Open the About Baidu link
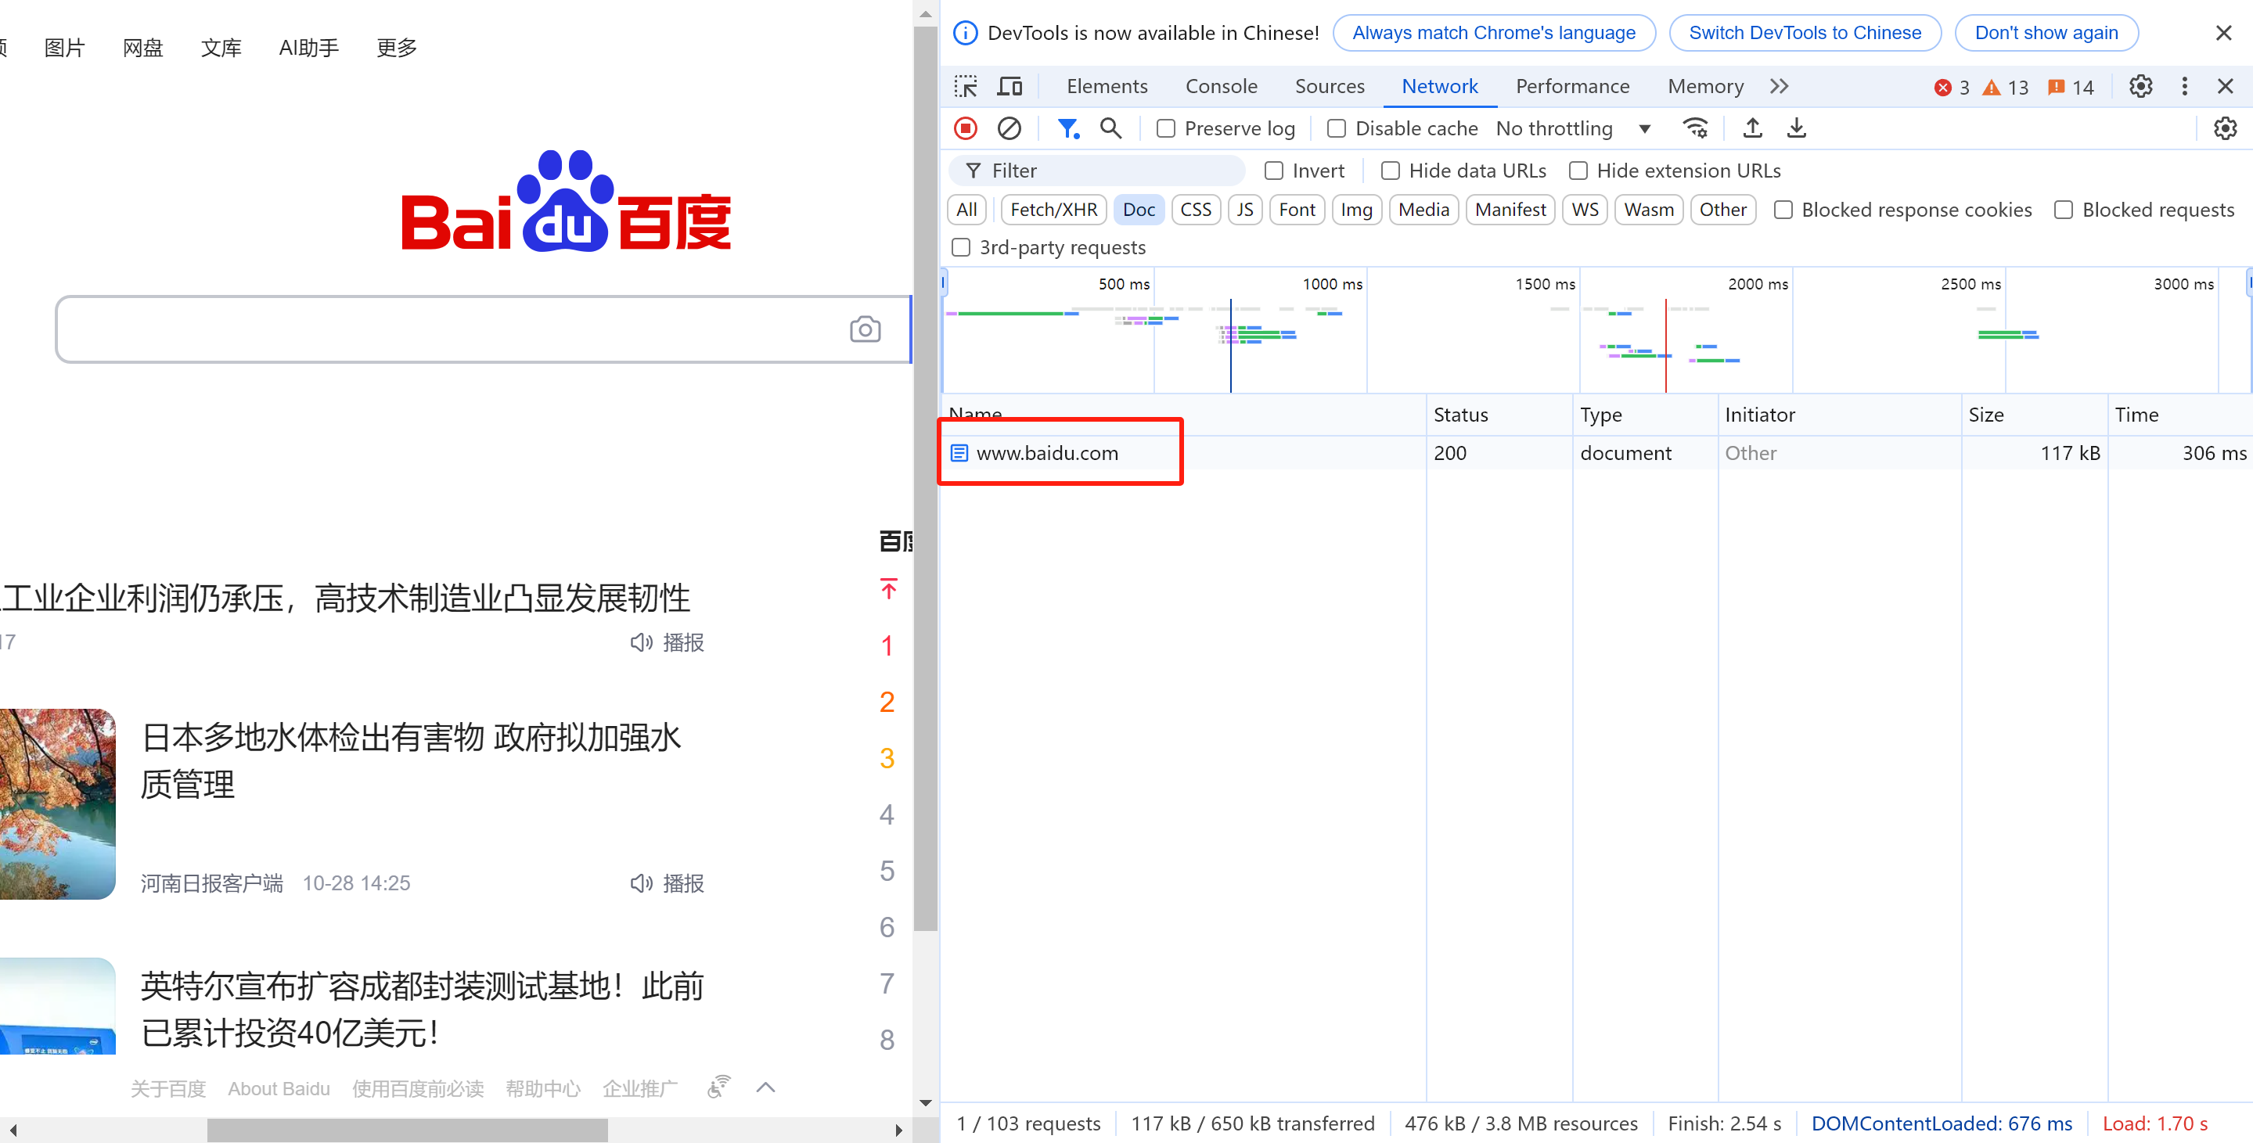 click(278, 1088)
